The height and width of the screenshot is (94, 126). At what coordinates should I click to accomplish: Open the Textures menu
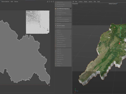(x=16, y=2)
